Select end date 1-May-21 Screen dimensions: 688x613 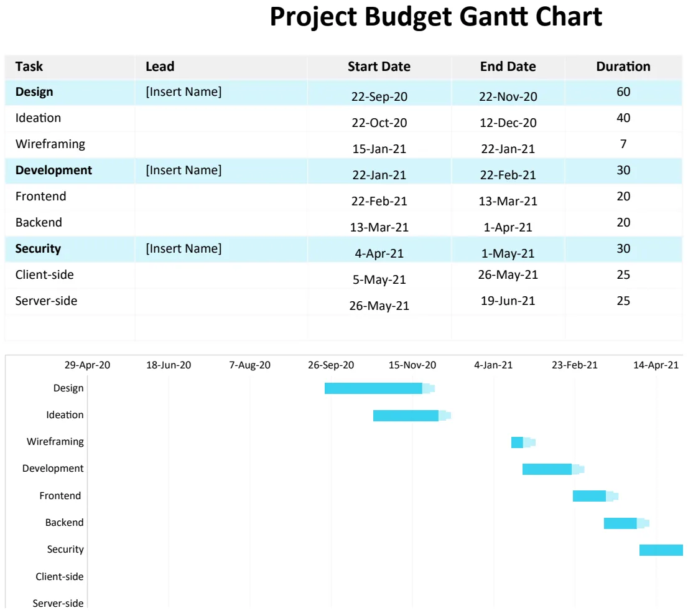508,253
